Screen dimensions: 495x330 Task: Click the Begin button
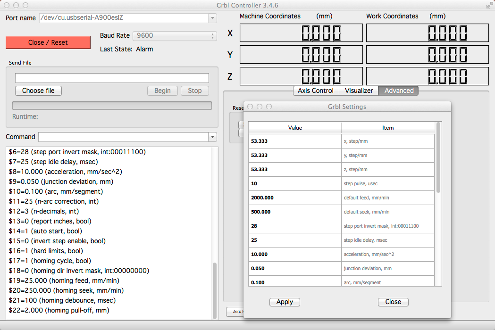[162, 91]
